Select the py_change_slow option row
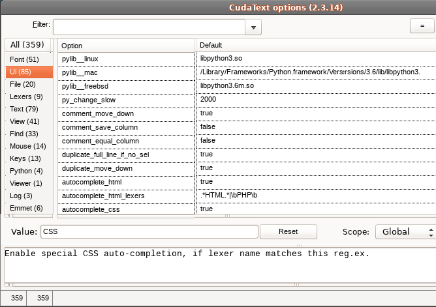 pyautogui.click(x=127, y=100)
